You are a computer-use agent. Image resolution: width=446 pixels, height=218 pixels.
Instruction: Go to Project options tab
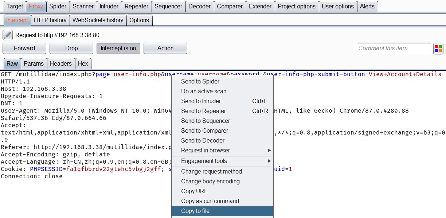point(297,6)
